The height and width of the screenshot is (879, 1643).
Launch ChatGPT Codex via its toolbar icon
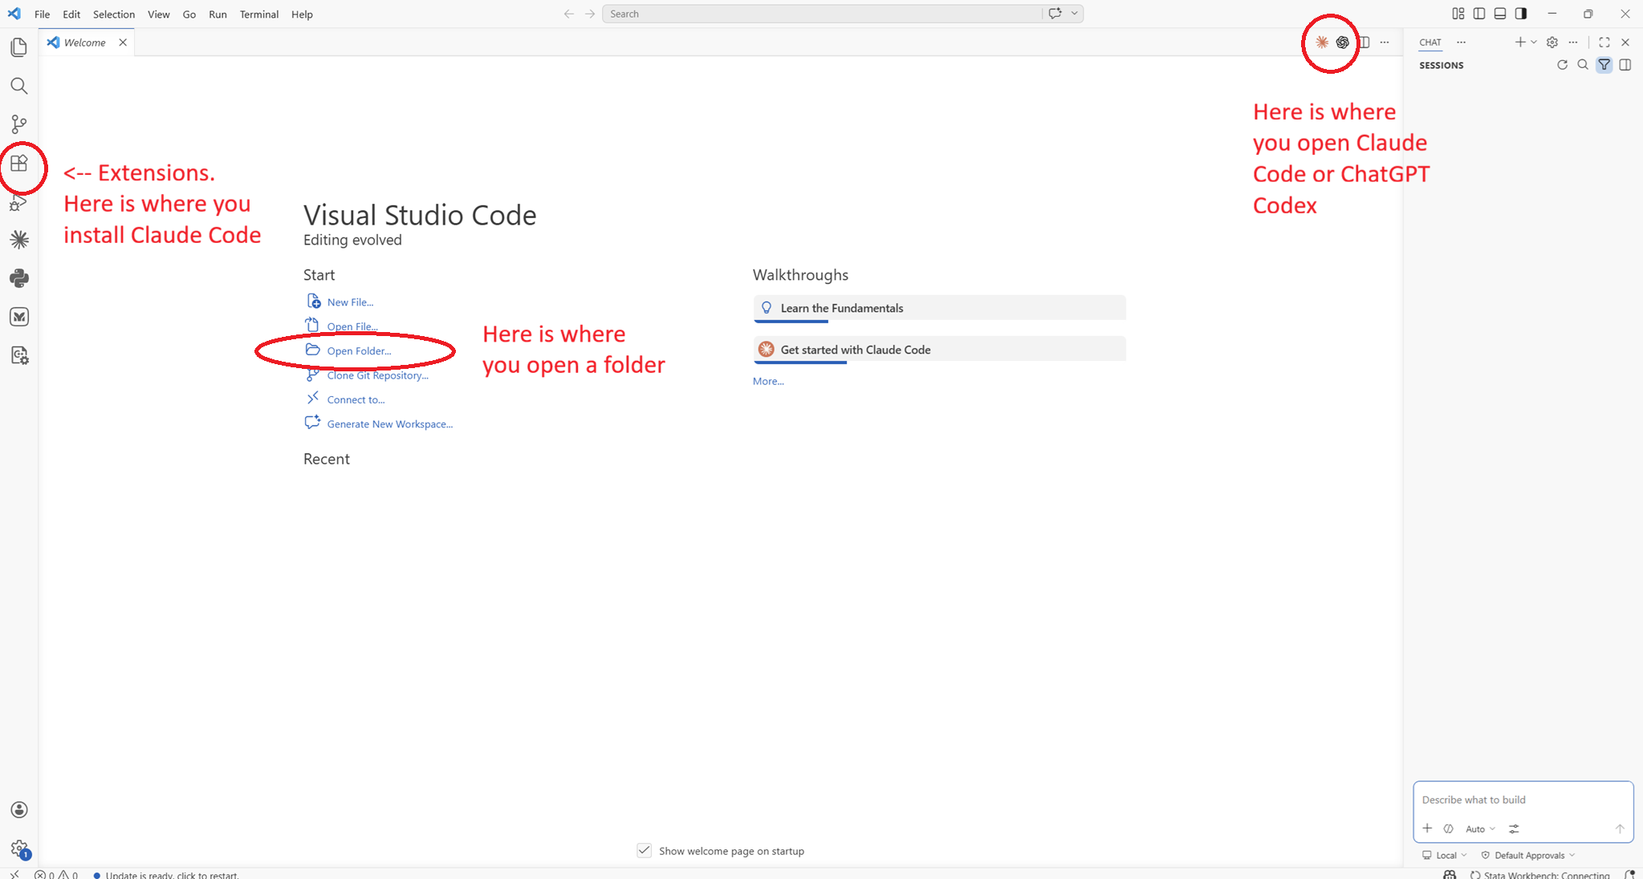pyautogui.click(x=1342, y=43)
